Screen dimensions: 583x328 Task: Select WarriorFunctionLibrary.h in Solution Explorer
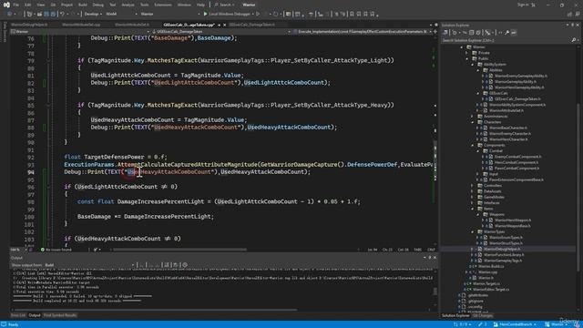click(504, 255)
